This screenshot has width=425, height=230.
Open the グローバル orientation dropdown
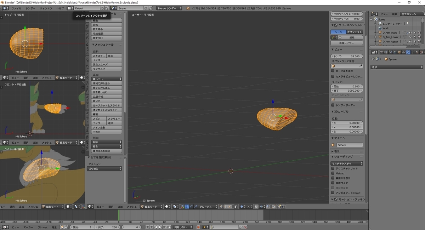pos(208,206)
